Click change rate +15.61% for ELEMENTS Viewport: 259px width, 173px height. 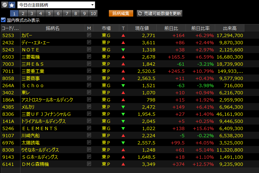click(203, 128)
